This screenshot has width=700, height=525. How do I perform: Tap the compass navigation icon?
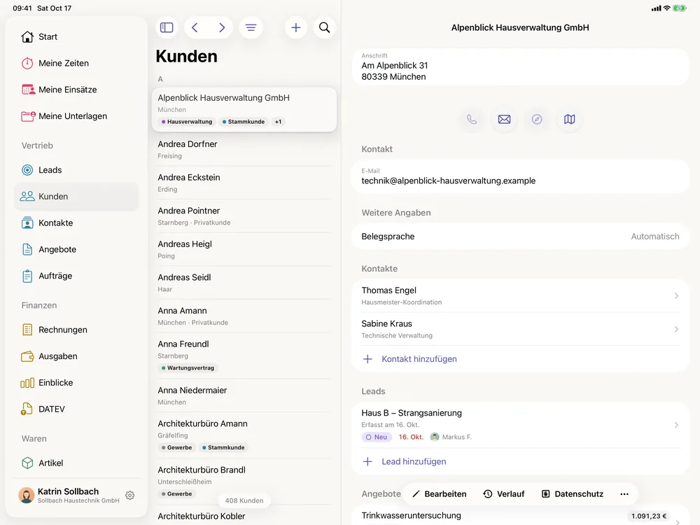coord(537,119)
